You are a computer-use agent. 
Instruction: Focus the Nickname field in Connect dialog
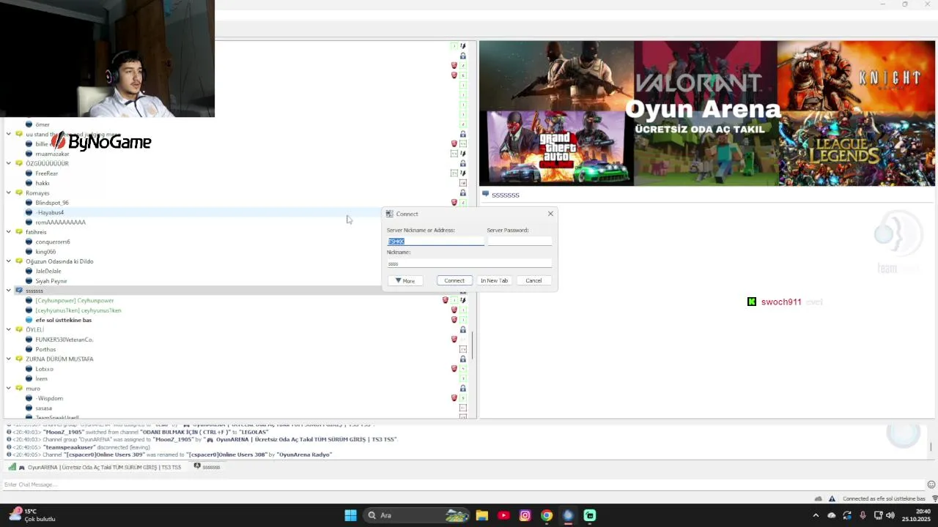(x=469, y=263)
